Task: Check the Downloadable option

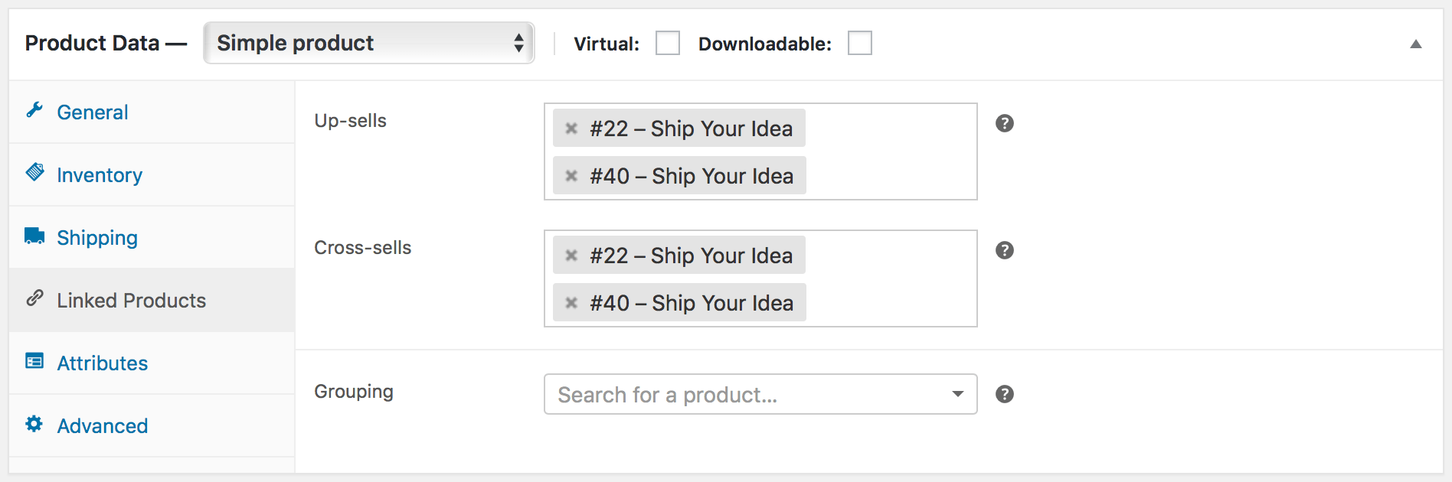Action: (859, 44)
